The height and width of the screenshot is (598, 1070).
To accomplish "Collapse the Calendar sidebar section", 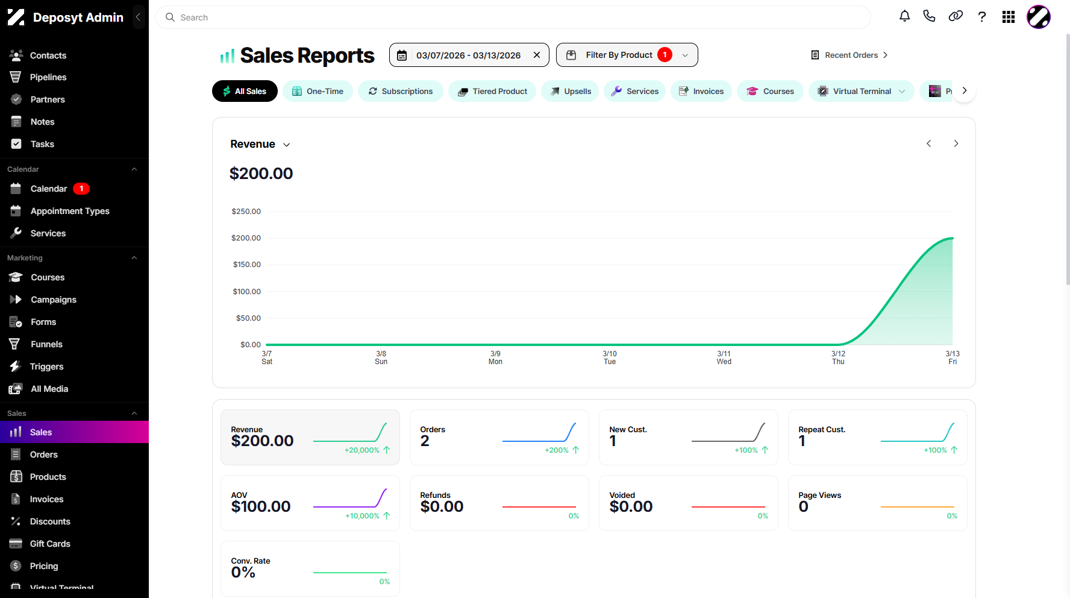I will pos(134,169).
